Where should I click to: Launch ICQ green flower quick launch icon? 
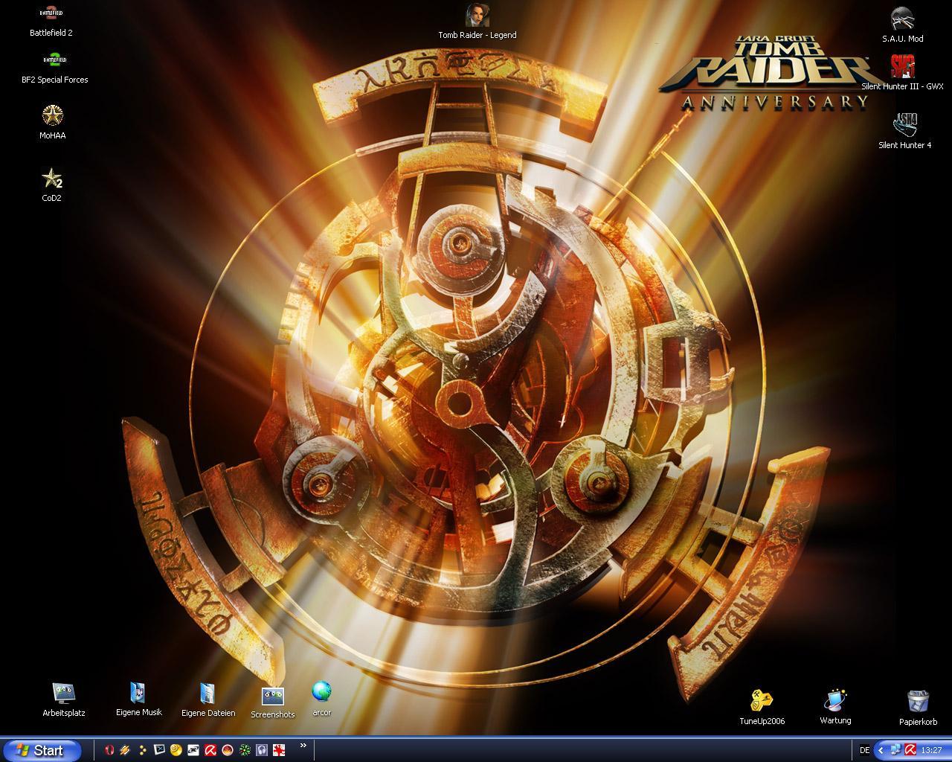[x=245, y=750]
